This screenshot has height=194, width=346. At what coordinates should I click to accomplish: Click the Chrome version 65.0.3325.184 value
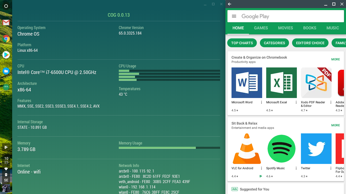130,33
